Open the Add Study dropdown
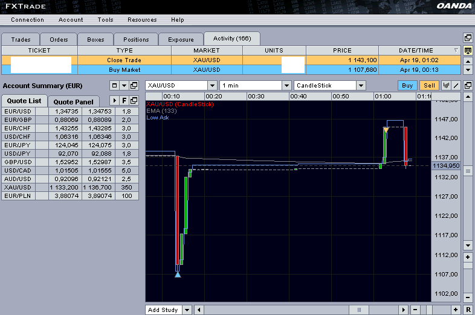This screenshot has width=475, height=315. (x=187, y=310)
